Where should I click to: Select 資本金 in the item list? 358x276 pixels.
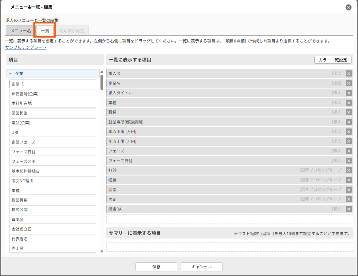[53, 219]
